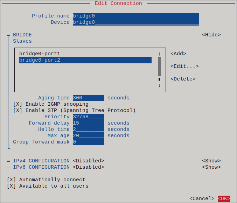Click the Slaves list scrollbar track

pos(159,66)
